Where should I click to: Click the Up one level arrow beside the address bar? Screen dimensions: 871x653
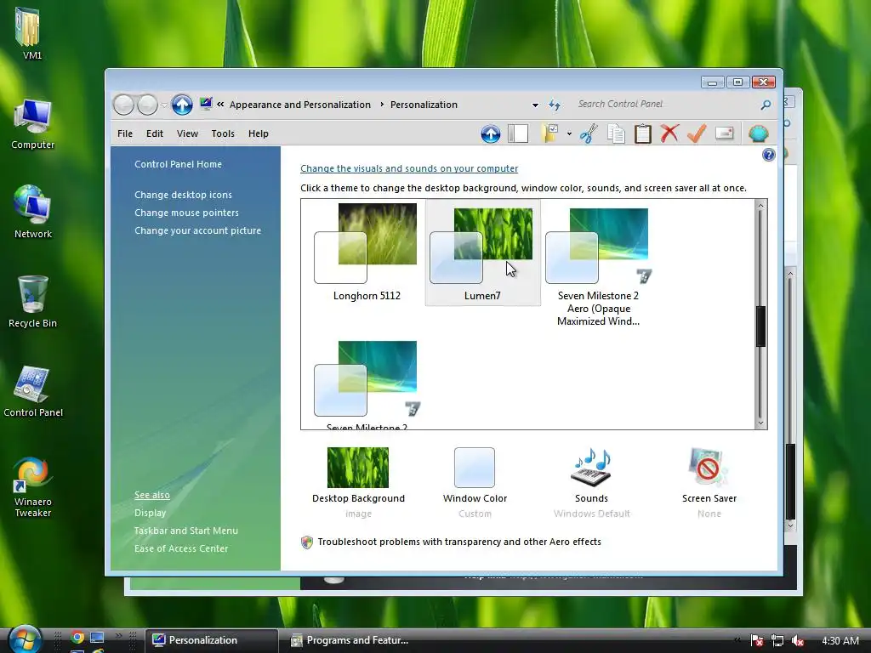pos(182,105)
